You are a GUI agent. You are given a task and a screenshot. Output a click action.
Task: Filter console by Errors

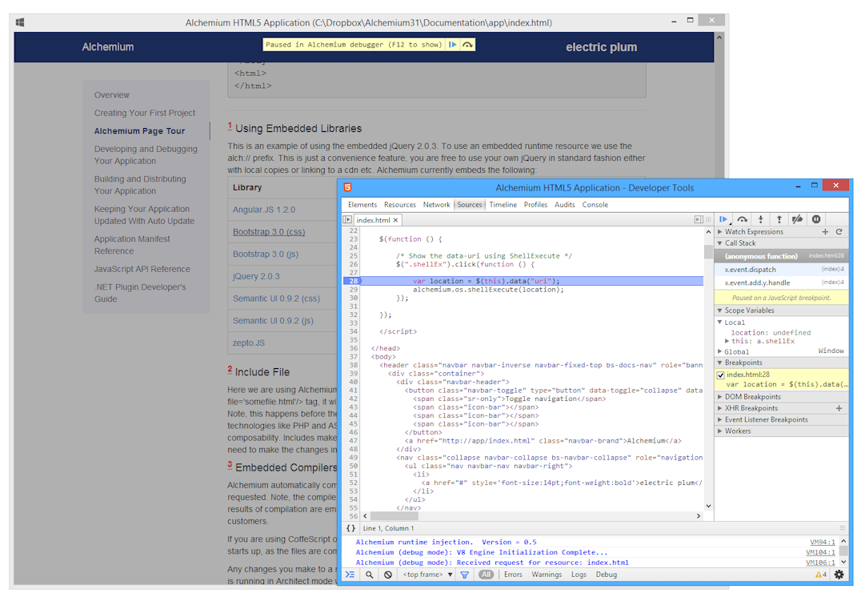(513, 575)
